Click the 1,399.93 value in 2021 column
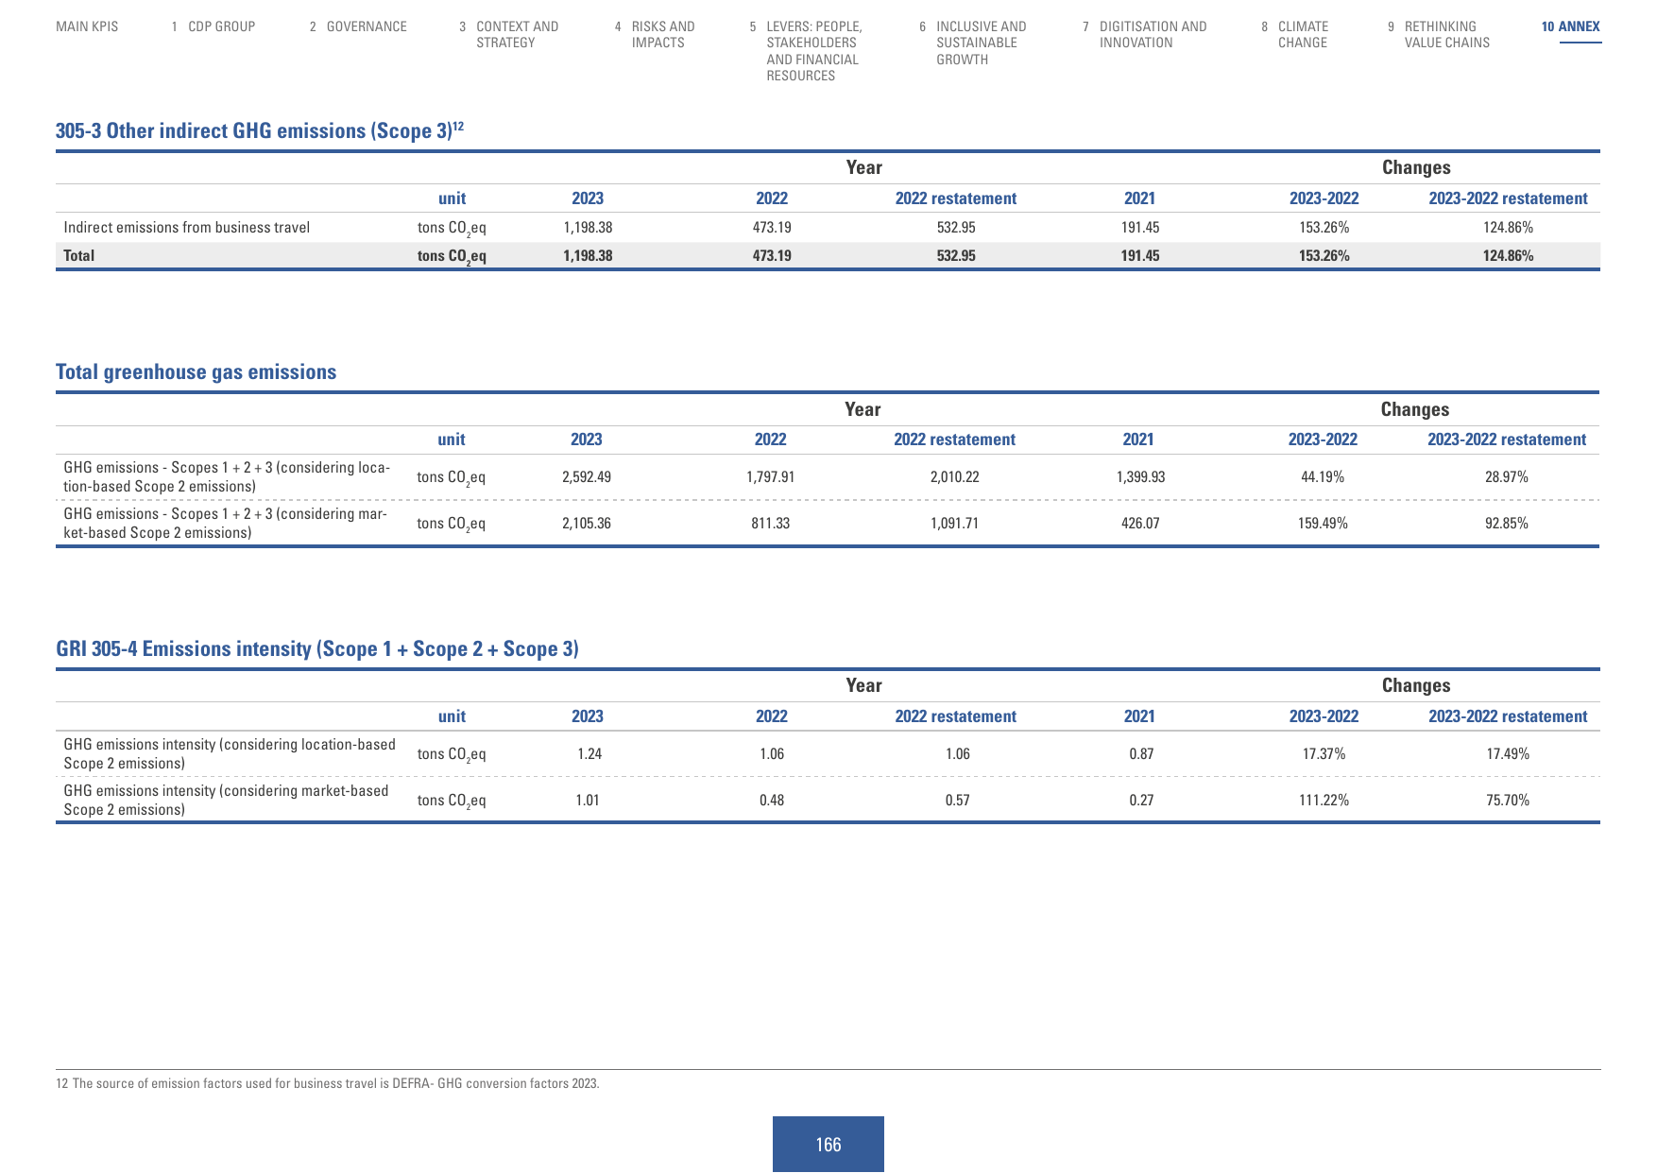Image resolution: width=1657 pixels, height=1173 pixels. tap(1141, 476)
